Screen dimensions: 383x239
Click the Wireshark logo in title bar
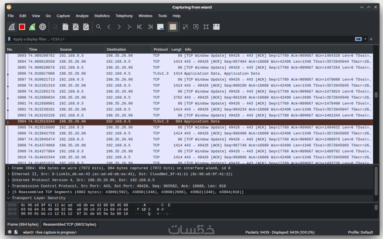(x=9, y=7)
